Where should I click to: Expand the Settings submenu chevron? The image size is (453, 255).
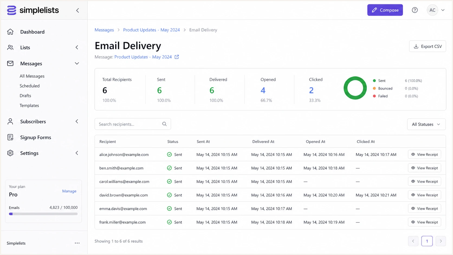click(77, 153)
